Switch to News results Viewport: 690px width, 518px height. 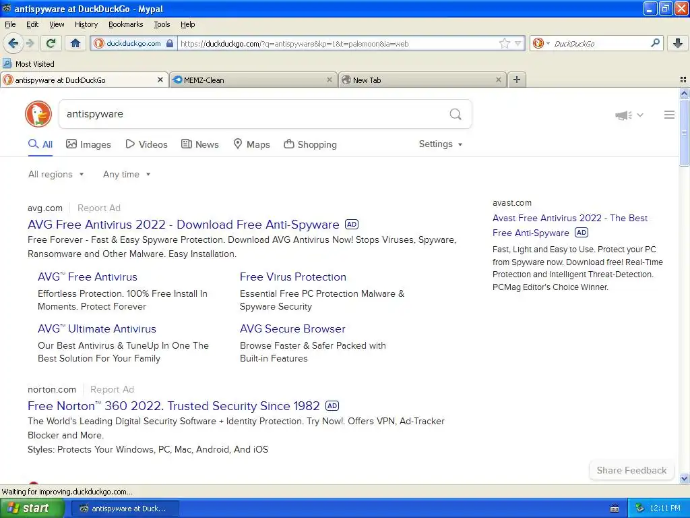coord(199,144)
